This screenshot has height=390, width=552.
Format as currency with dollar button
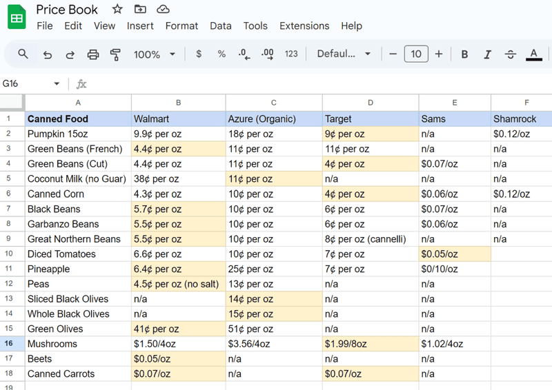coord(199,54)
